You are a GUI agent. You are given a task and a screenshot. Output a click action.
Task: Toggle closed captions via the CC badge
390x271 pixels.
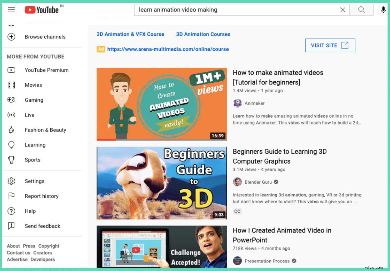(237, 211)
